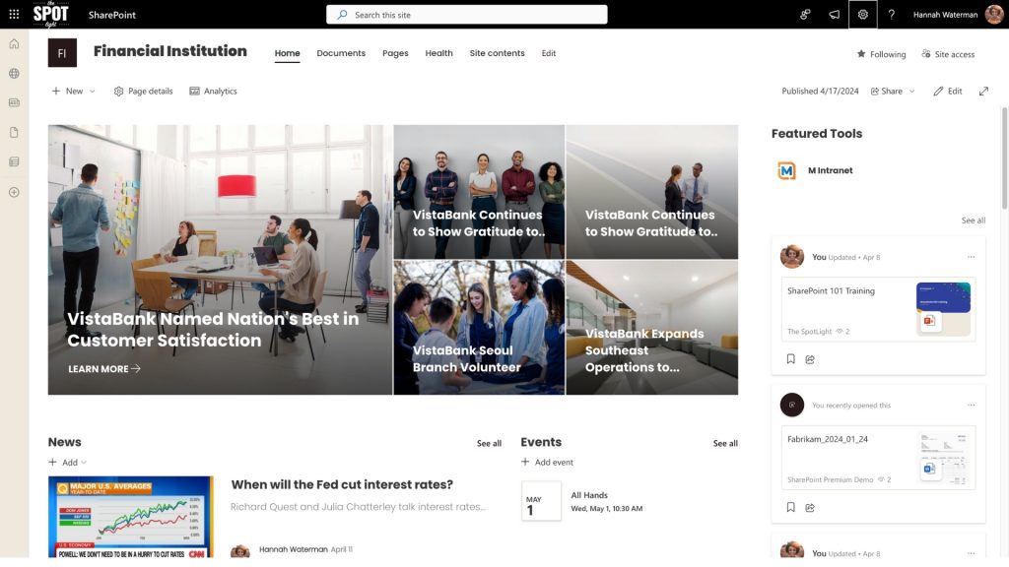
Task: Toggle Following star for this site
Action: [880, 54]
